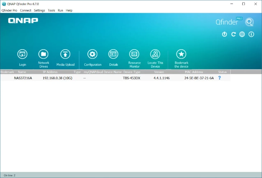262x178 pixels.
Task: Sort by the Name column header
Action: (22, 72)
